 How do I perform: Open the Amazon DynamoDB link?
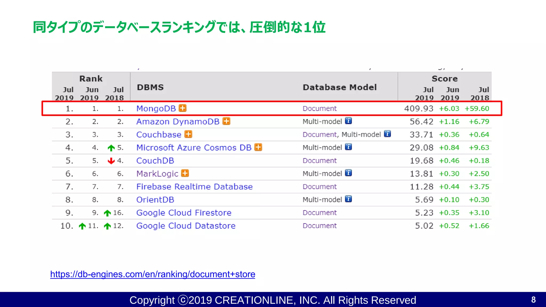coord(178,122)
